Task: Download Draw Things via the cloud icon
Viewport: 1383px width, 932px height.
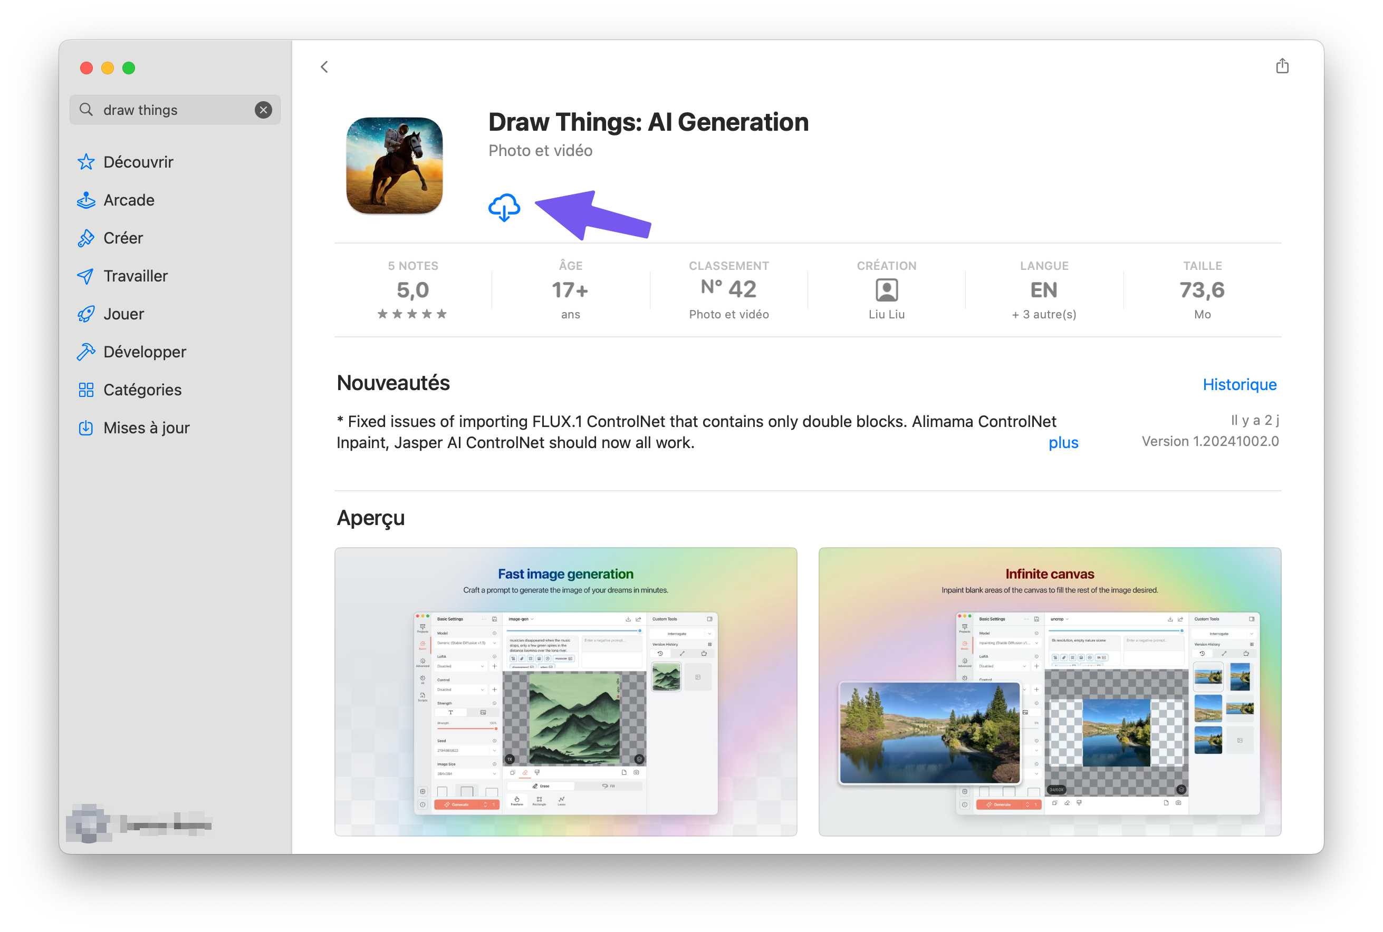Action: 505,208
